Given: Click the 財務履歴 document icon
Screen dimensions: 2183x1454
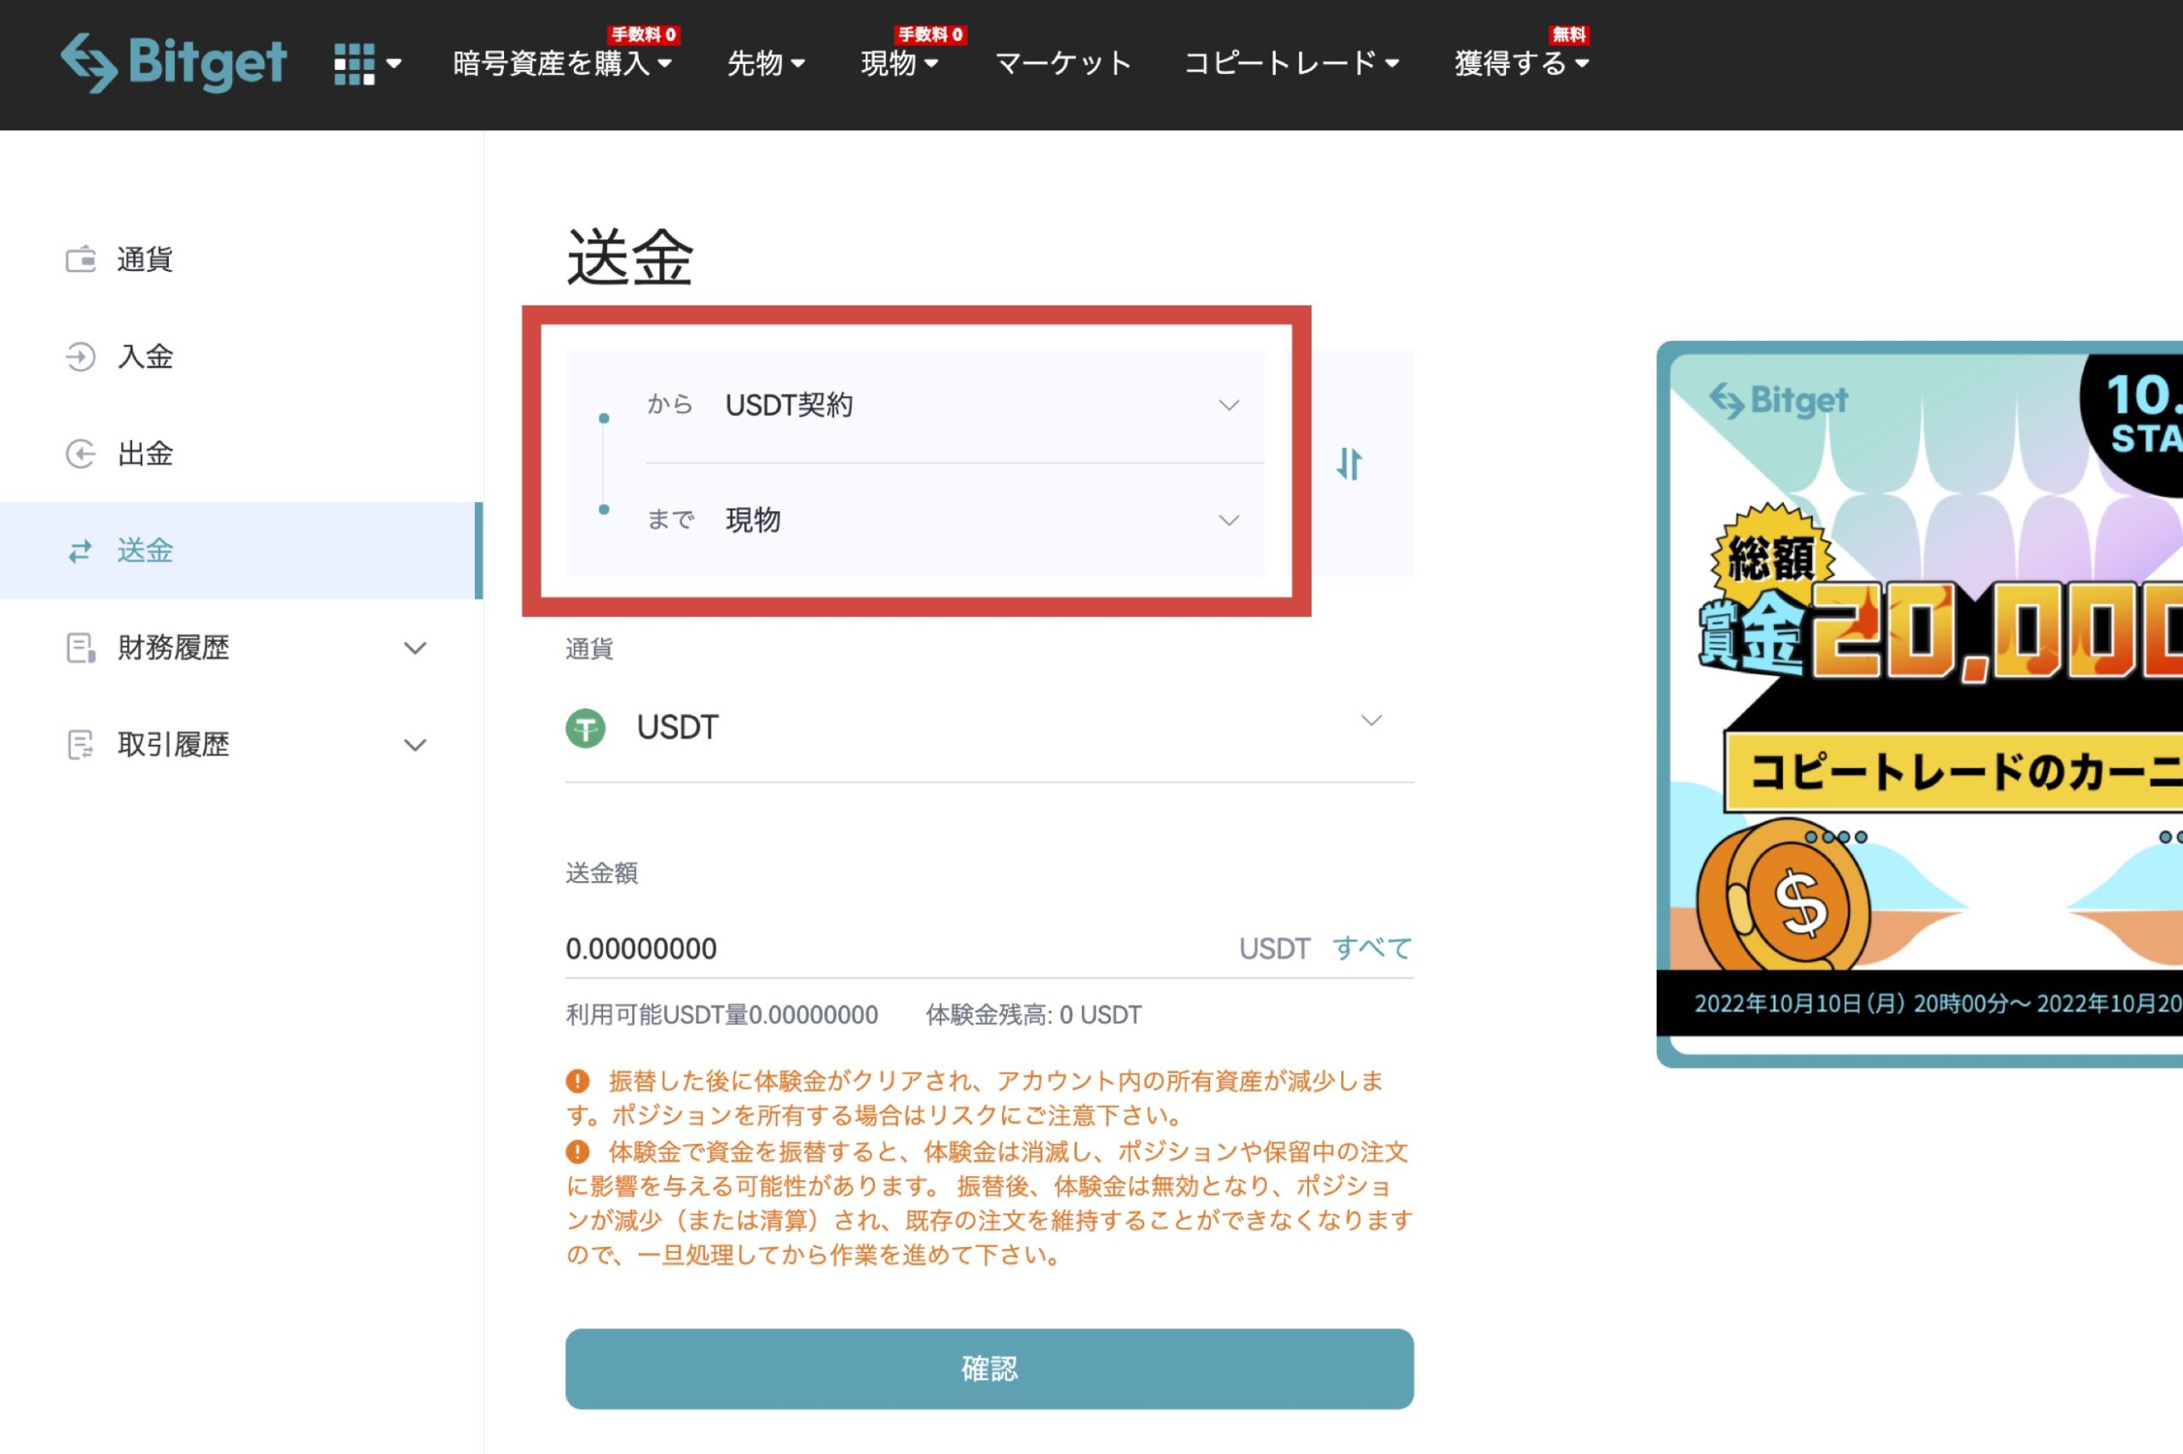Looking at the screenshot, I should click(82, 649).
